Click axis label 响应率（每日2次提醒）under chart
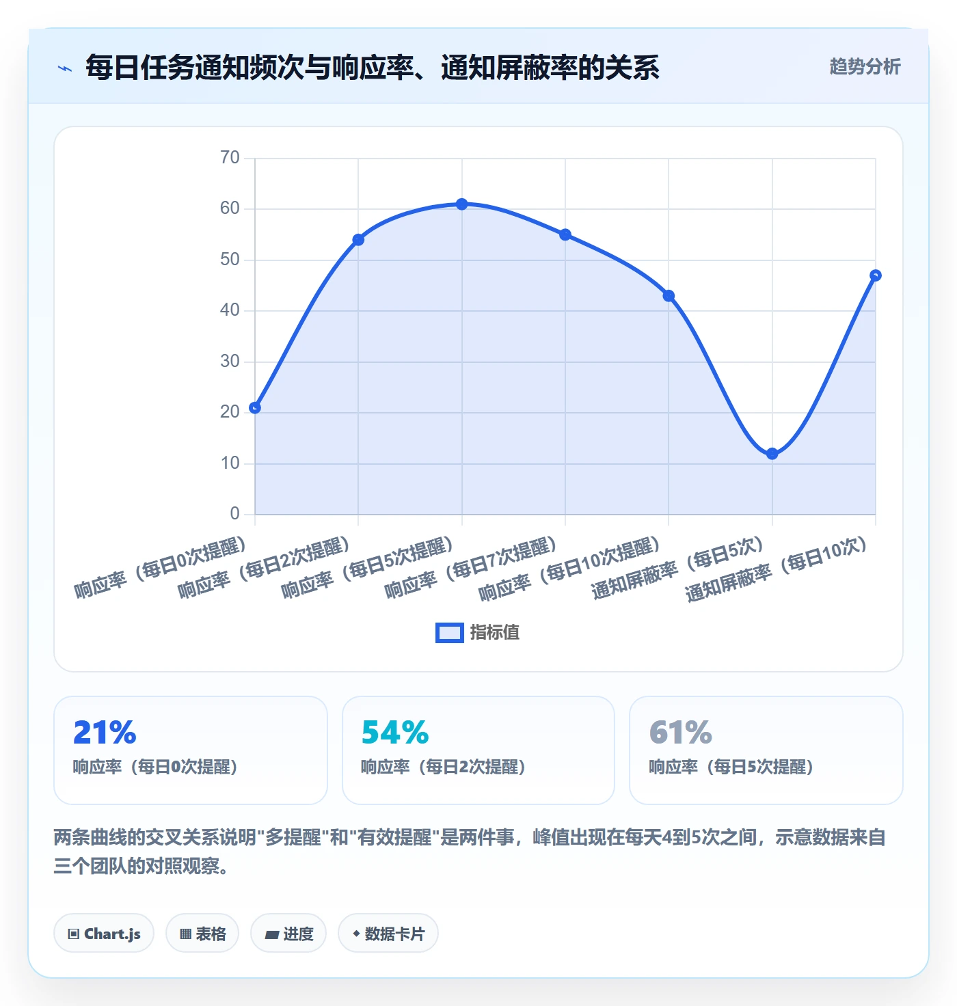957x1006 pixels. 264,567
